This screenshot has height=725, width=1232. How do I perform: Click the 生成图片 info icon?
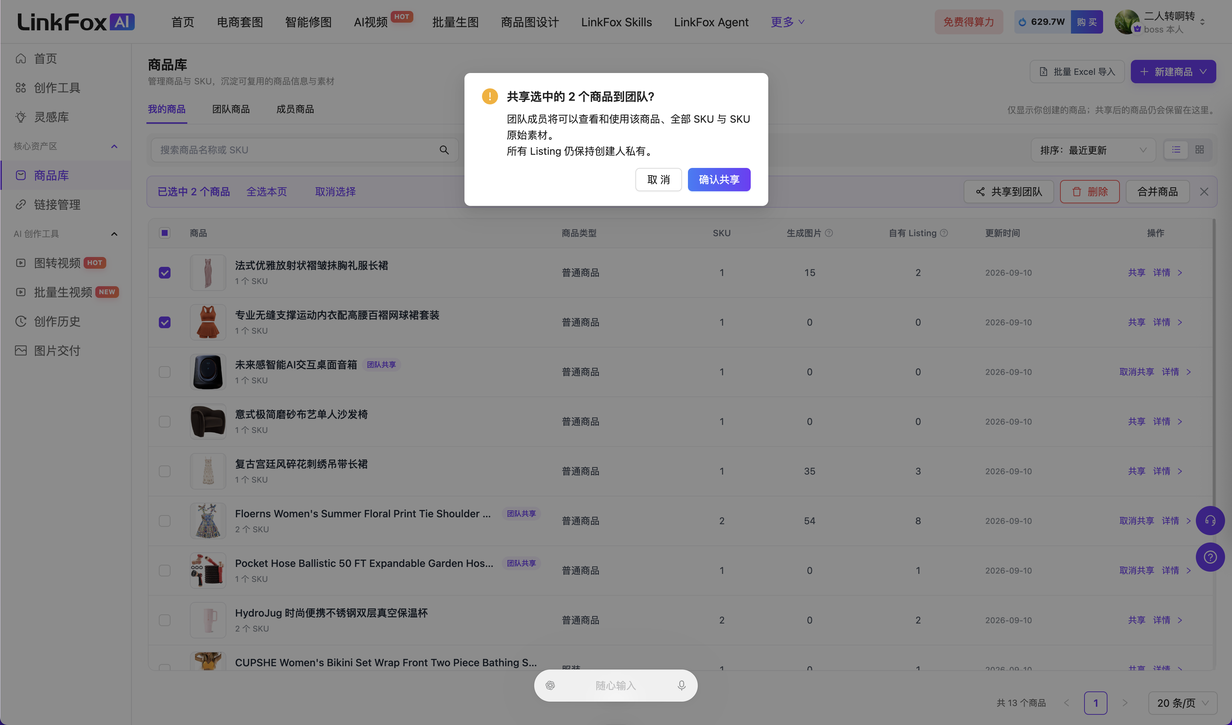[x=829, y=233]
